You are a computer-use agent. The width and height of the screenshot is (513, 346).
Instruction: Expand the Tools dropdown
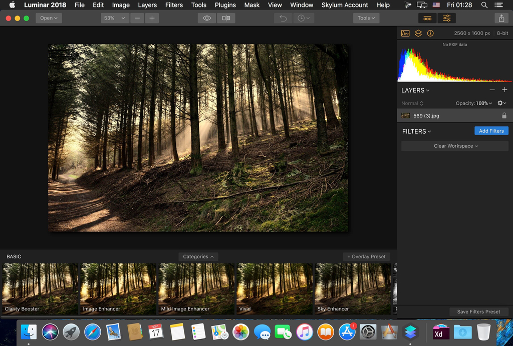point(366,18)
